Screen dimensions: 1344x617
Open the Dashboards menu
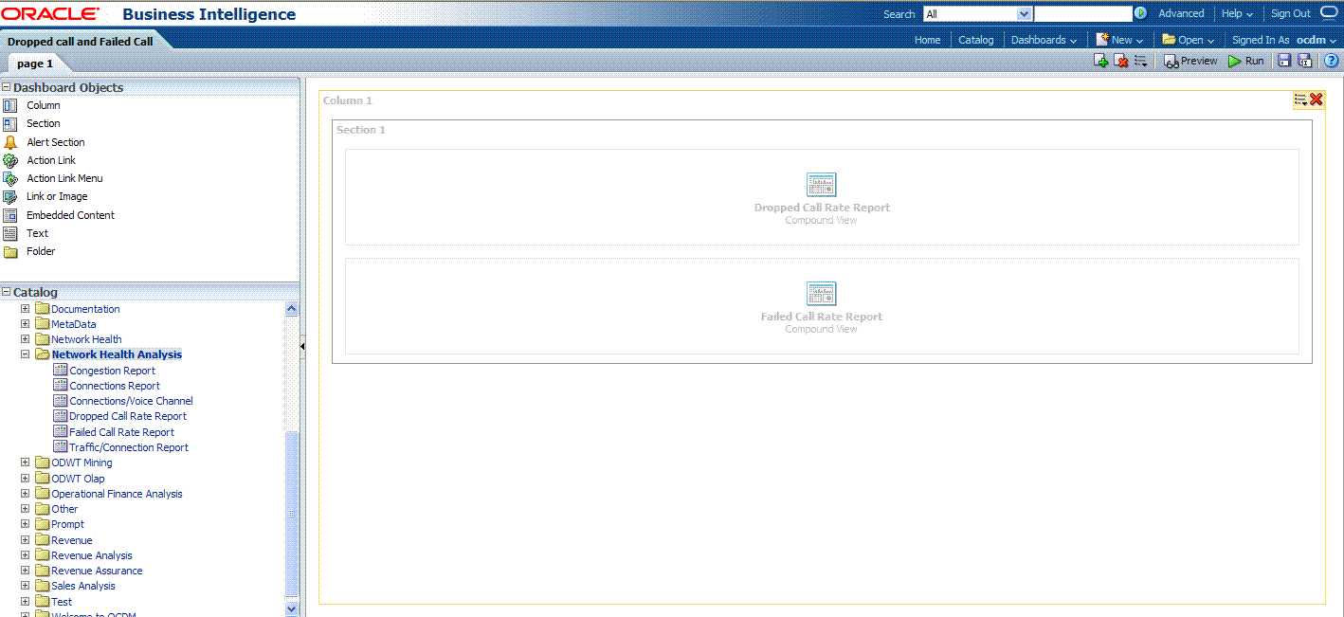pos(1044,40)
